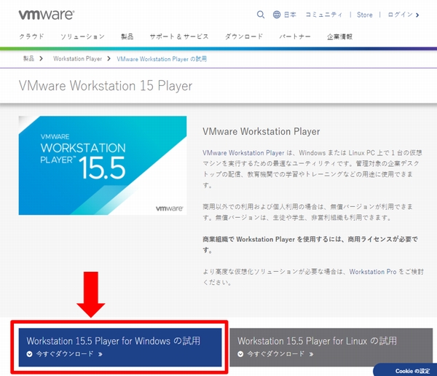Open the パートナー menu
This screenshot has width=437, height=376.
tap(295, 36)
